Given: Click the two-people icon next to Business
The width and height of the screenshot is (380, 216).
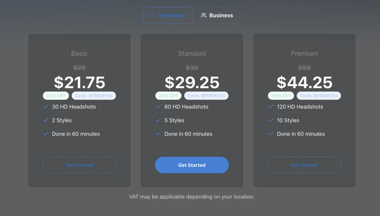Looking at the screenshot, I should point(204,16).
